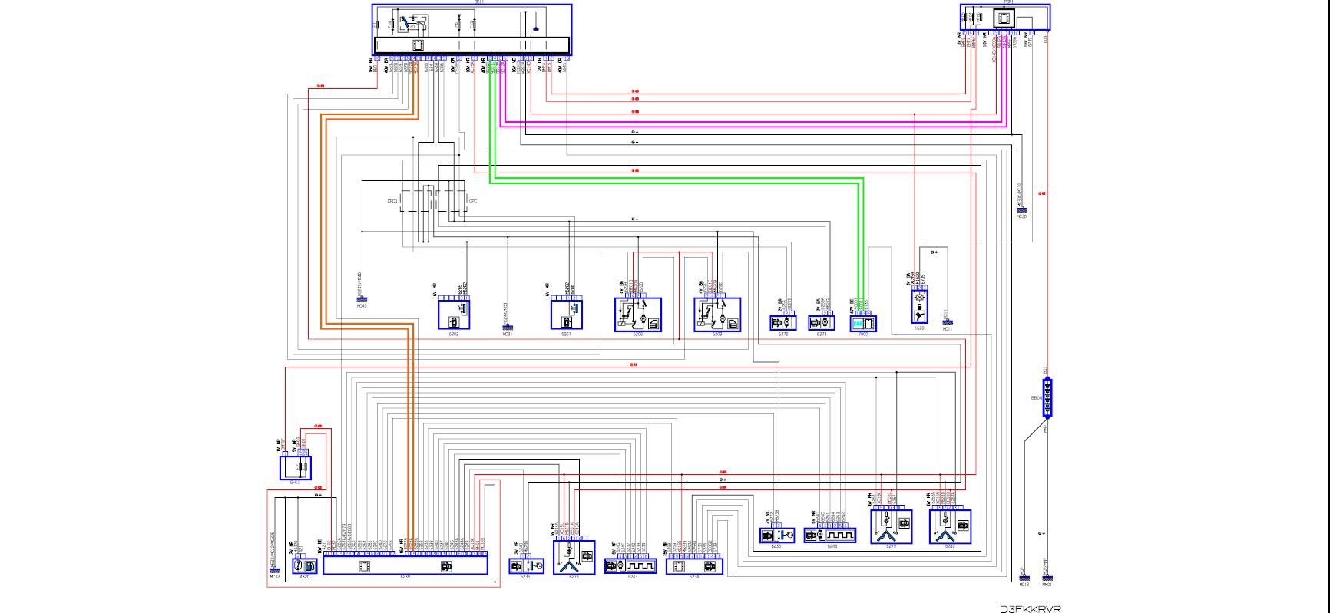Click the diagram reference 'D3FKKRVR'
Viewport: 1330px width, 613px height.
(1030, 609)
